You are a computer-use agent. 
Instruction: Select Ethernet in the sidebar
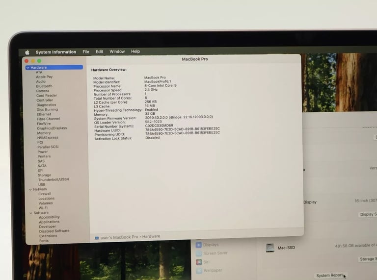[44, 114]
